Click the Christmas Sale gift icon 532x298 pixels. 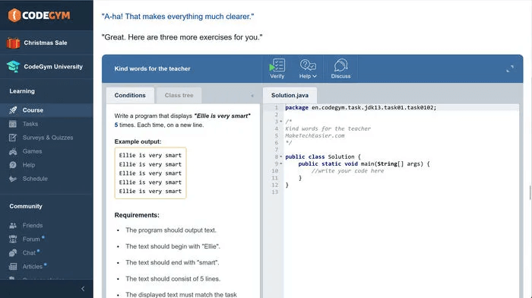coord(13,43)
